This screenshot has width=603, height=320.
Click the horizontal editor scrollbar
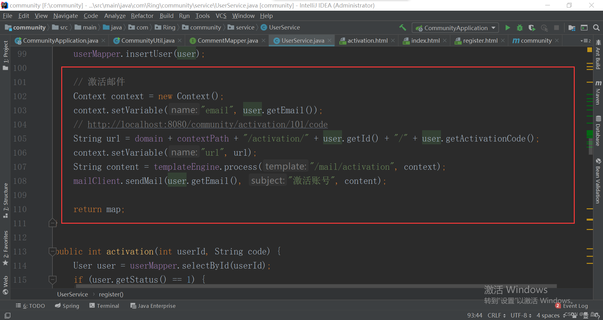point(316,286)
